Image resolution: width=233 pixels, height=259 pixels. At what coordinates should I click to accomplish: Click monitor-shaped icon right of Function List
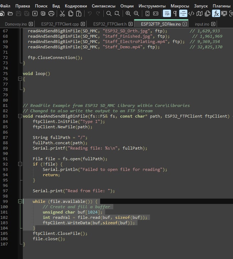click(x=224, y=14)
